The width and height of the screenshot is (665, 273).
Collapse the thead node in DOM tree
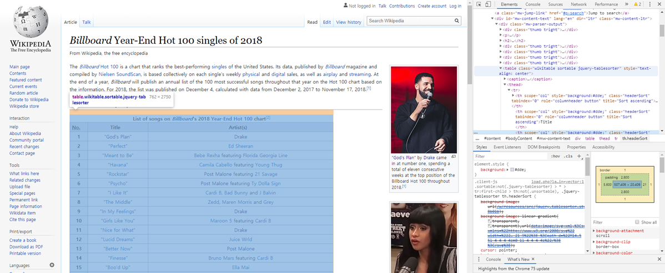point(505,85)
